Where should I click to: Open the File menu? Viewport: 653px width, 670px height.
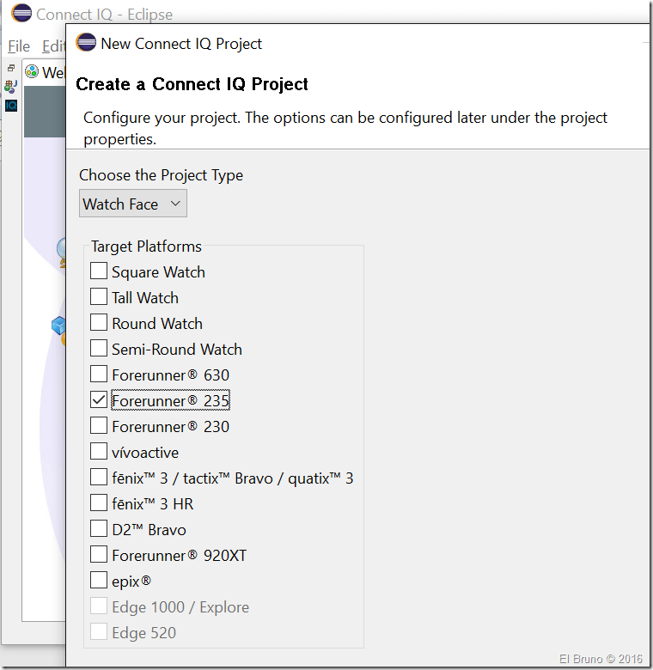[19, 46]
